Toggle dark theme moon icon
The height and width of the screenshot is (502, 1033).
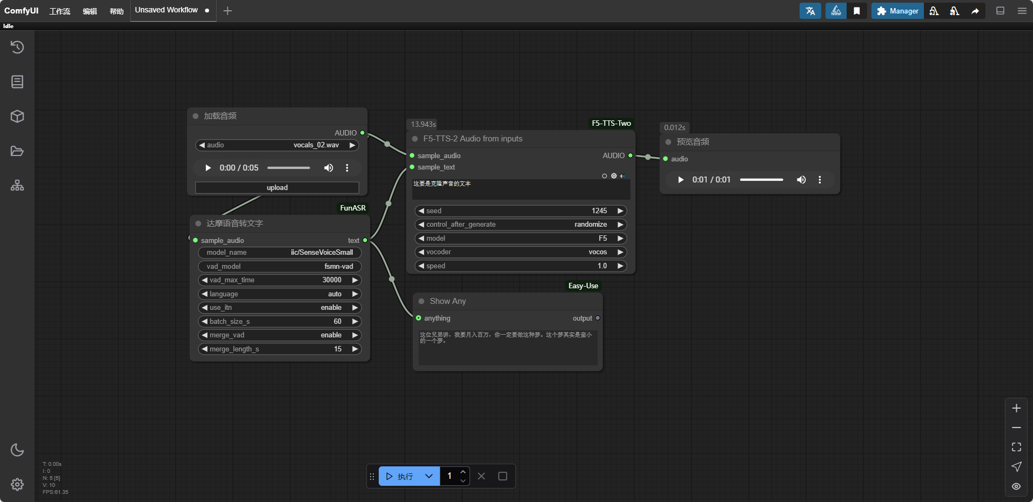17,450
